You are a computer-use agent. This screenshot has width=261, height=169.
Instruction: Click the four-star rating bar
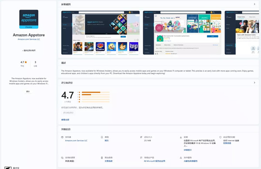(96, 94)
